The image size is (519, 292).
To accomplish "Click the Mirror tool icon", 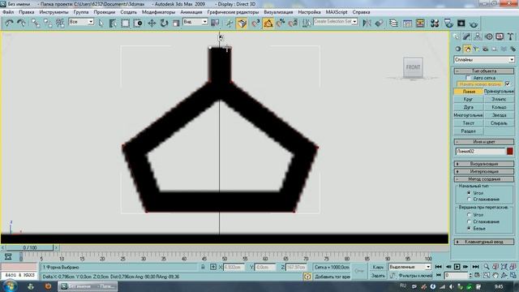I will click(x=367, y=23).
